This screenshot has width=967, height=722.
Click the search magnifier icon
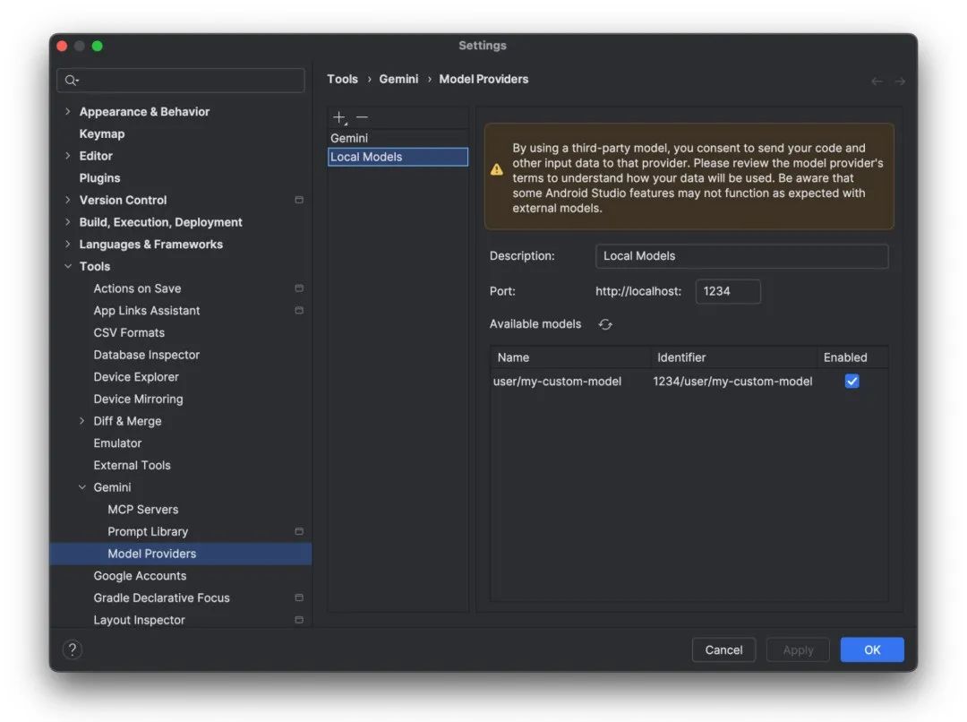coord(72,81)
